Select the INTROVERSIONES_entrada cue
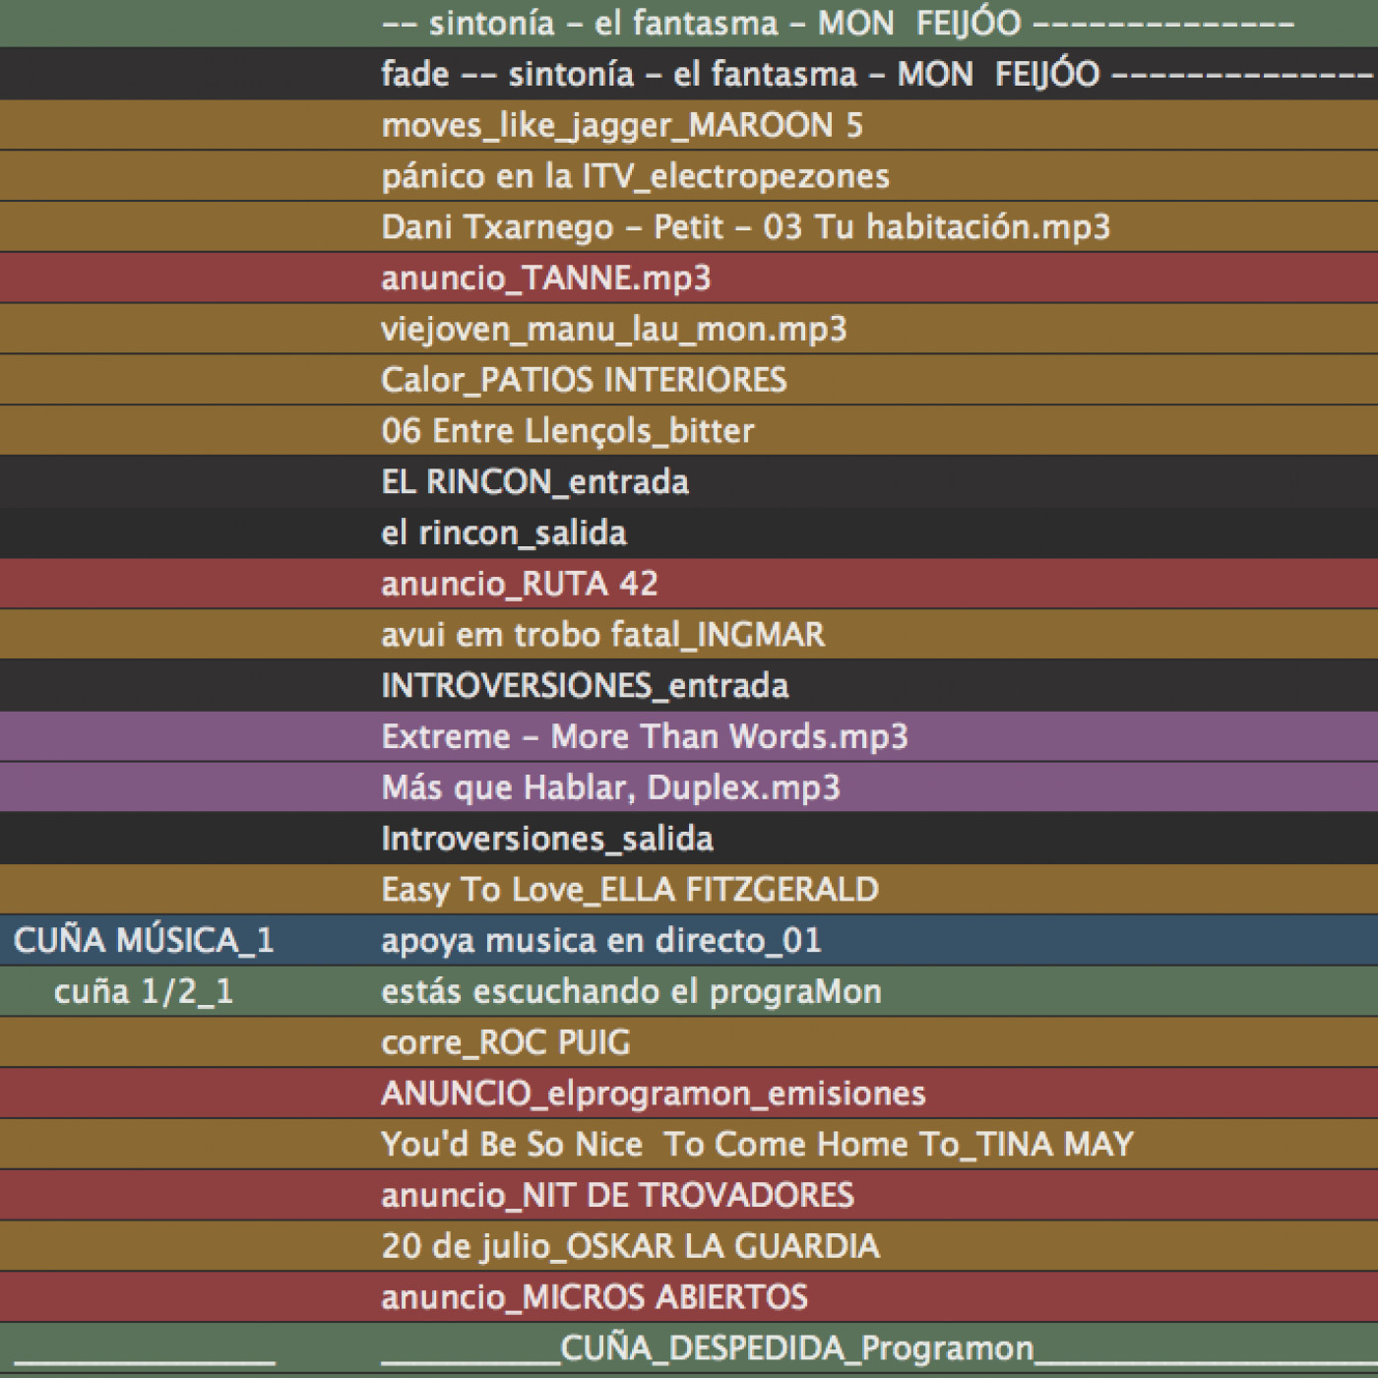This screenshot has height=1378, width=1378. 585,686
